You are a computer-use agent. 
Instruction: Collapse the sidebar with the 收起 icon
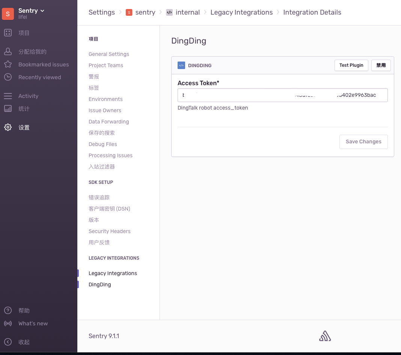coord(8,342)
